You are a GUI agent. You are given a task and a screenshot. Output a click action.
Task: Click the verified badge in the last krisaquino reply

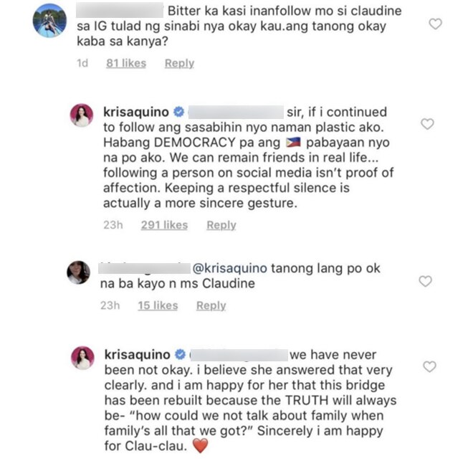click(x=180, y=354)
